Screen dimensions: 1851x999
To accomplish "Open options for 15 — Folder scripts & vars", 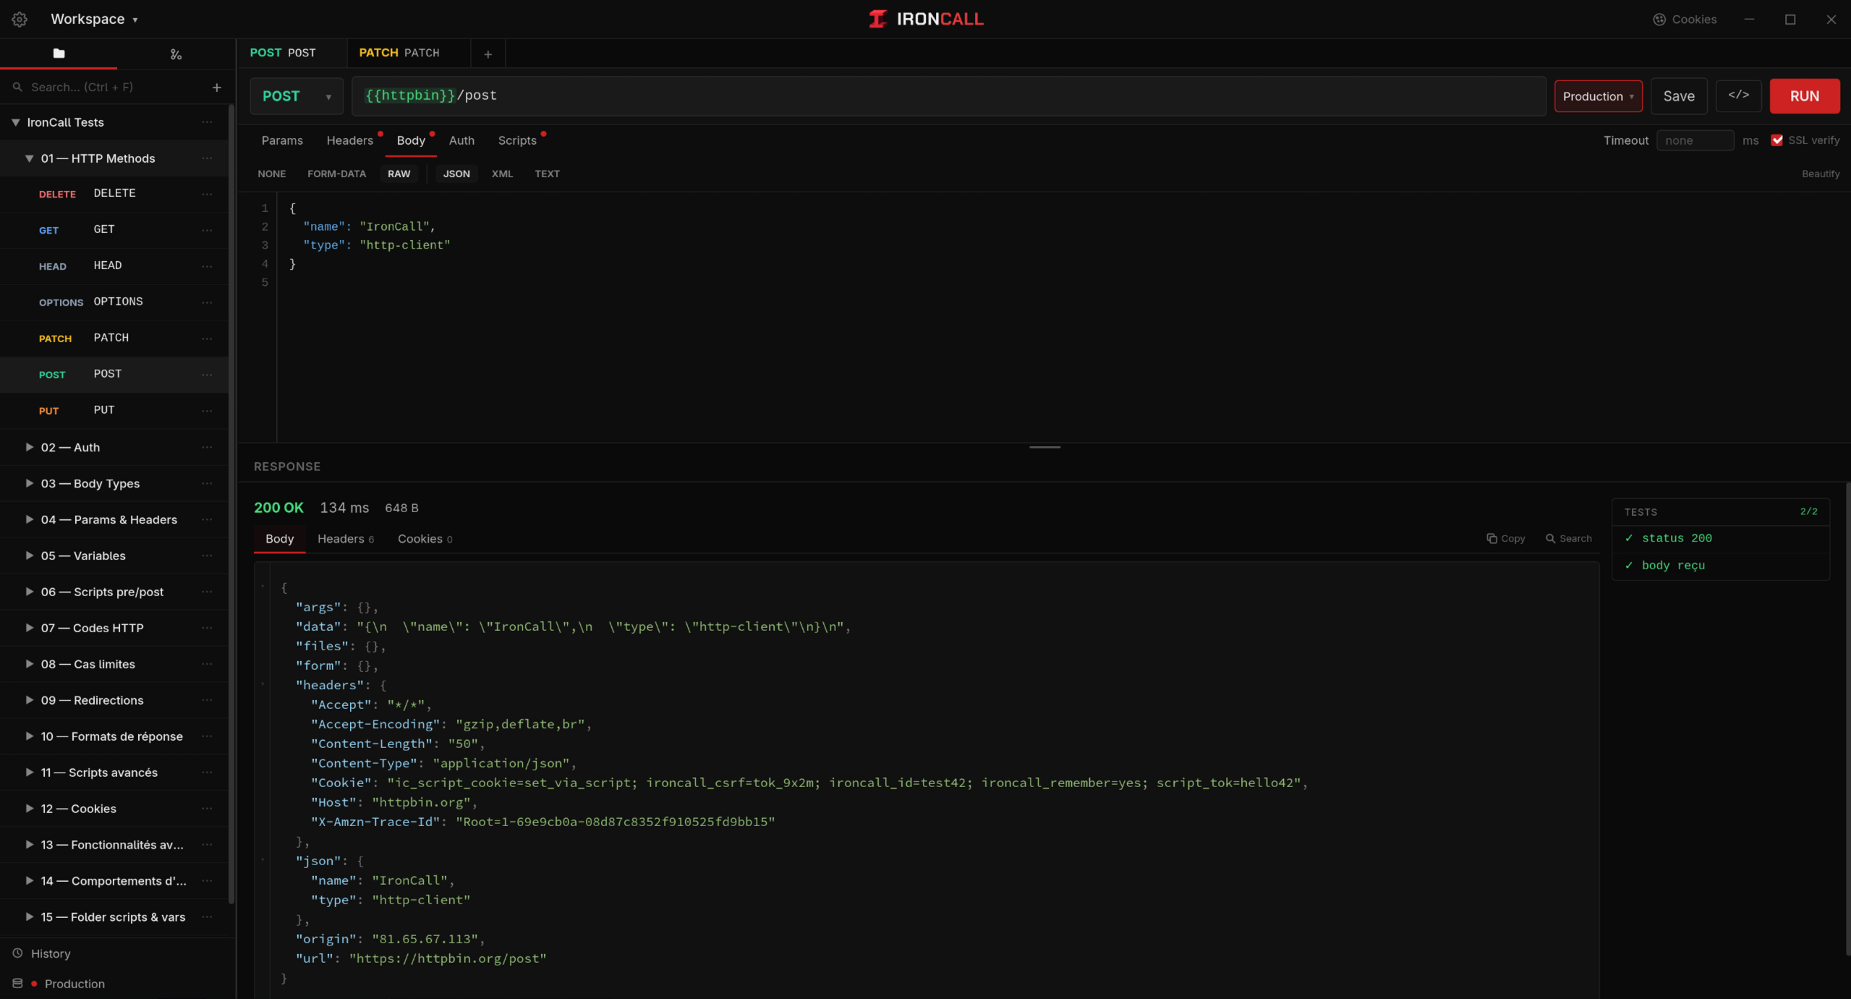I will click(207, 917).
